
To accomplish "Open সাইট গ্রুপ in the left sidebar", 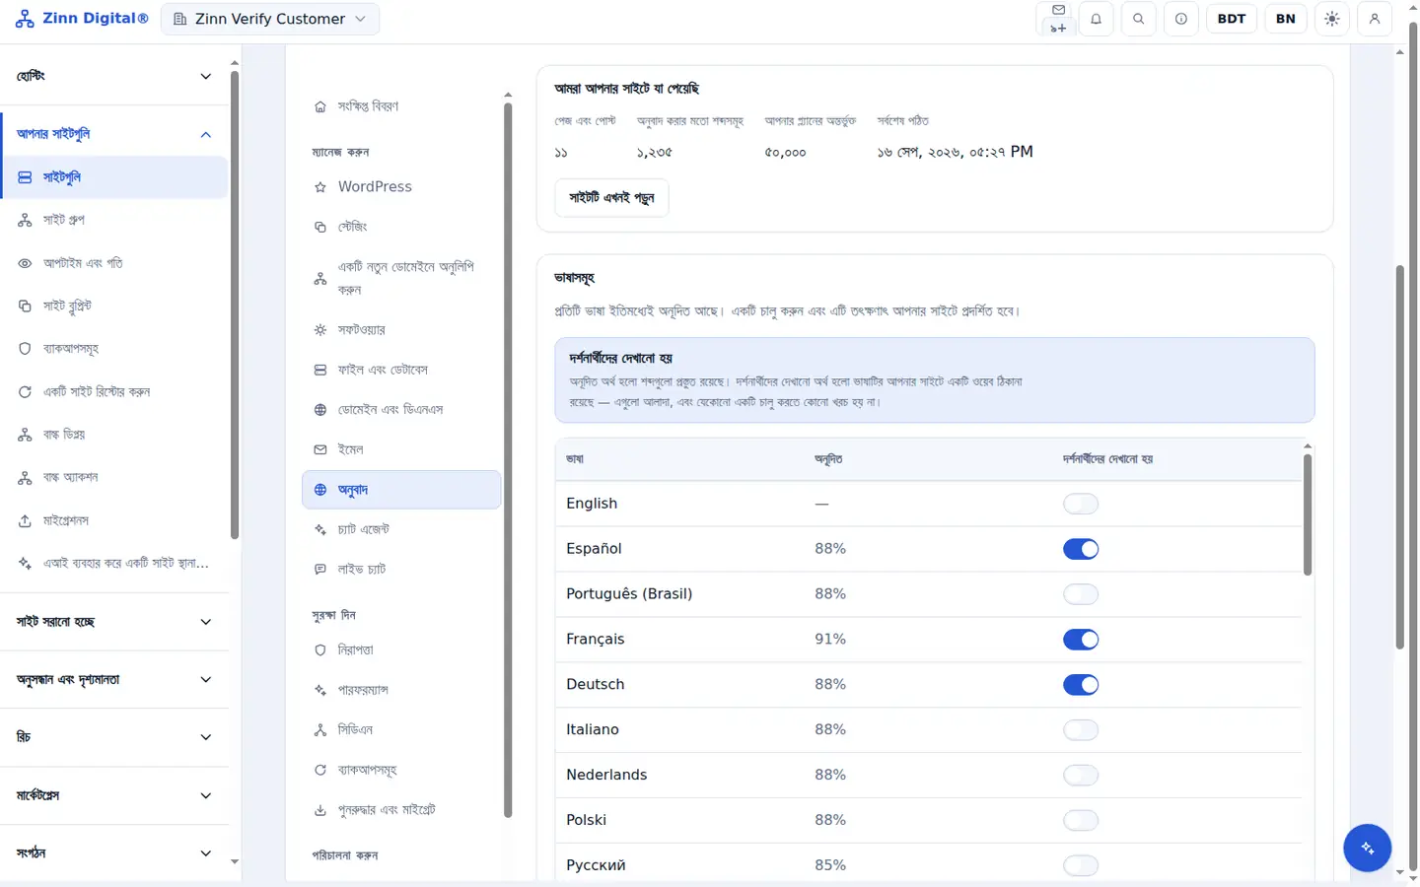I will 114,220.
